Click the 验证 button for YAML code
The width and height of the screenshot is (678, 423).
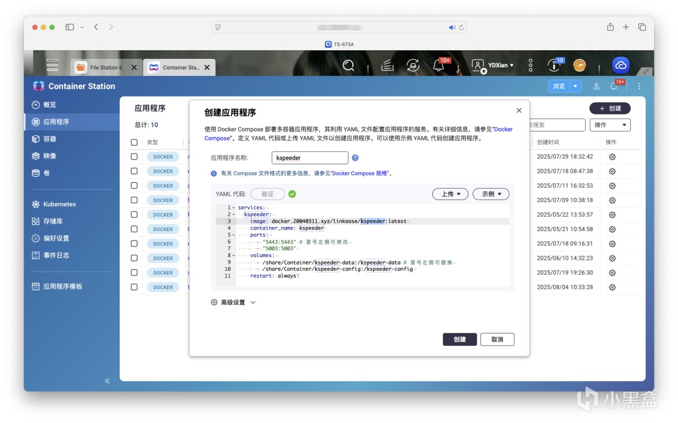[267, 194]
